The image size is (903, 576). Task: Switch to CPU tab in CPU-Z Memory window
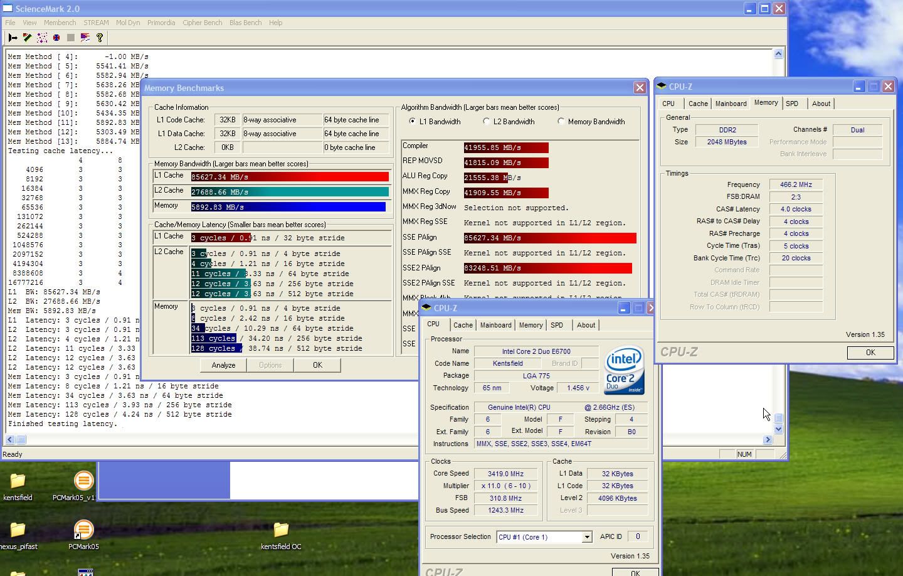click(668, 104)
